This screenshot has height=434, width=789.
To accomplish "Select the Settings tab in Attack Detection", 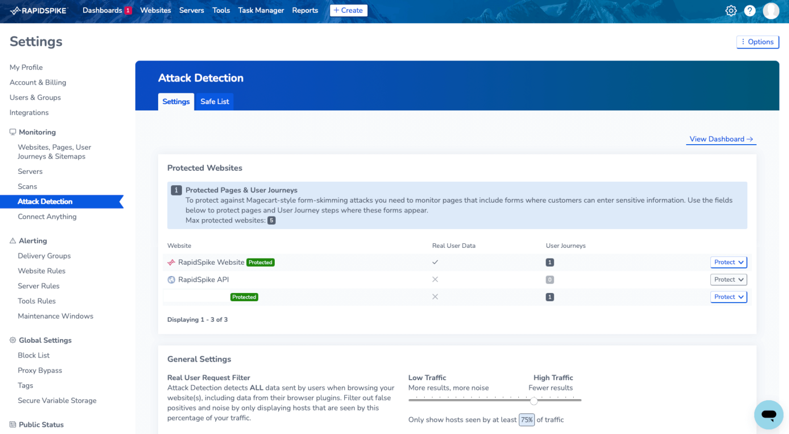I will [176, 101].
